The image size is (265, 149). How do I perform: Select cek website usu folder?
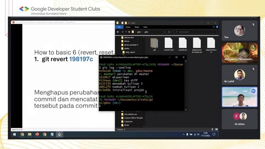tap(129, 114)
